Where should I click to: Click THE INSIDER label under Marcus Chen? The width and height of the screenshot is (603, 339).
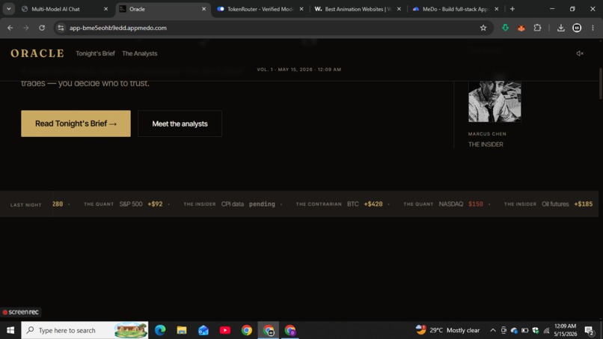coord(486,144)
